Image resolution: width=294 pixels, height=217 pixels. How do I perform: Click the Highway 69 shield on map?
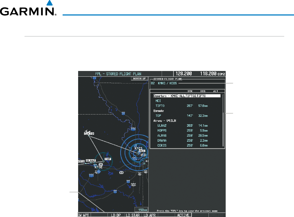coord(139,174)
